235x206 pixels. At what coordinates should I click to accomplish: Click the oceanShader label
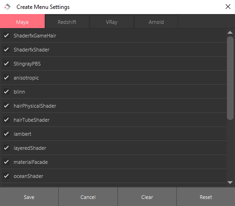pos(28,176)
